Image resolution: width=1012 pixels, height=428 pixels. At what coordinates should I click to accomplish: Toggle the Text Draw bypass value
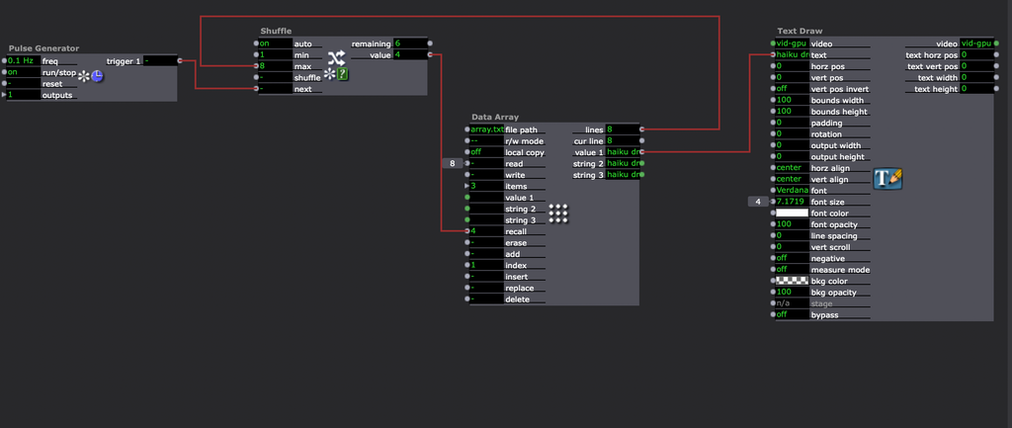click(x=791, y=314)
